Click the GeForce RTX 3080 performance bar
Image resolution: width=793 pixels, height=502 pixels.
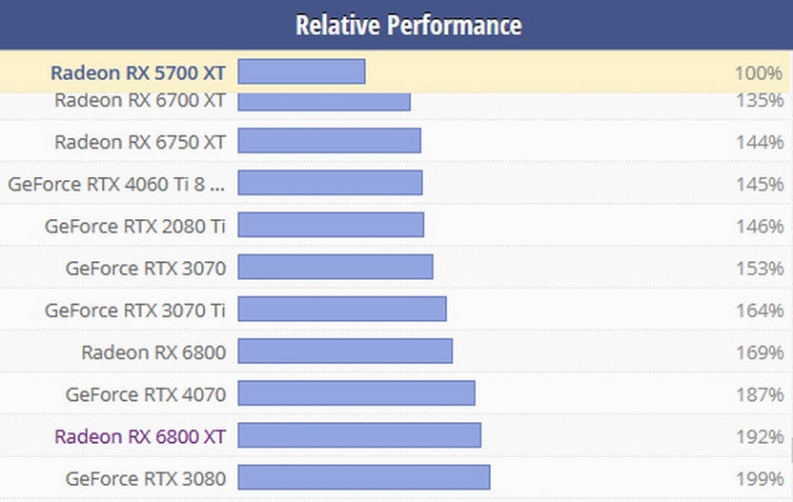click(x=363, y=477)
